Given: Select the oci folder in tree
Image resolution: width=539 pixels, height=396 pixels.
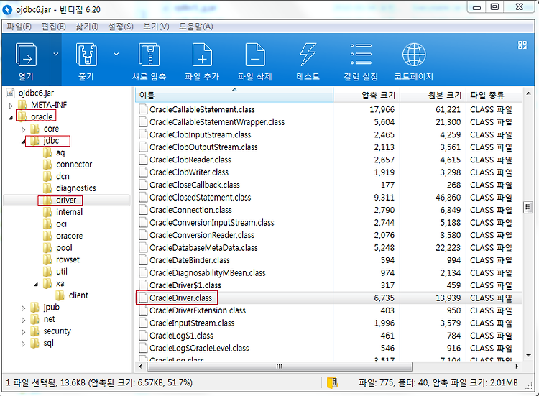Looking at the screenshot, I should point(62,224).
